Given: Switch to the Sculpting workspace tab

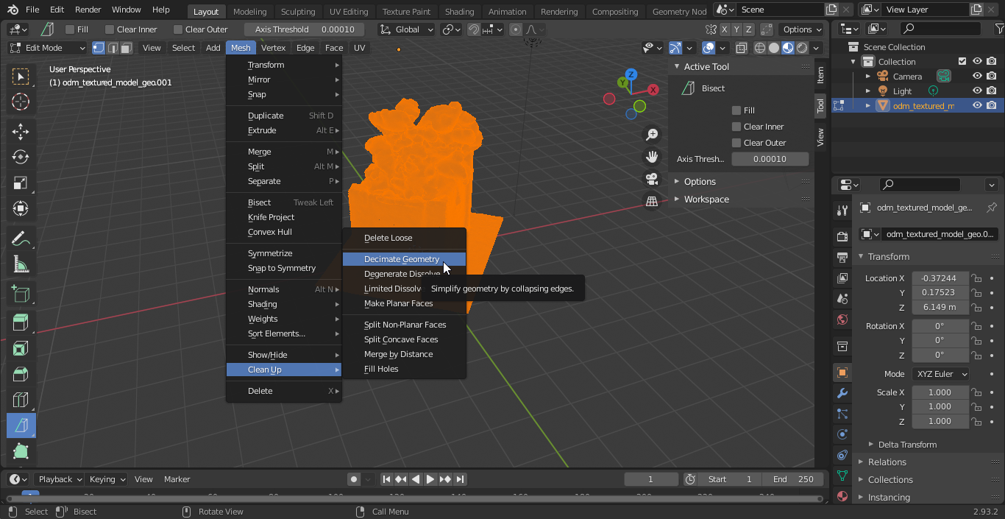Looking at the screenshot, I should (298, 12).
